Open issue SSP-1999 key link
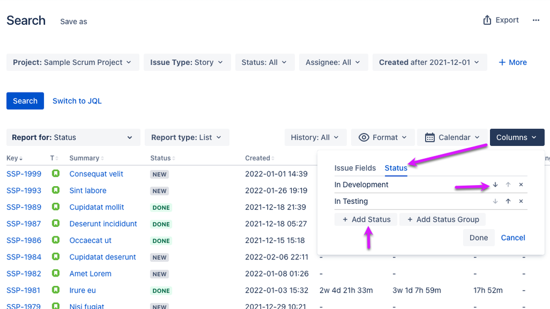The image size is (550, 309). pyautogui.click(x=24, y=174)
